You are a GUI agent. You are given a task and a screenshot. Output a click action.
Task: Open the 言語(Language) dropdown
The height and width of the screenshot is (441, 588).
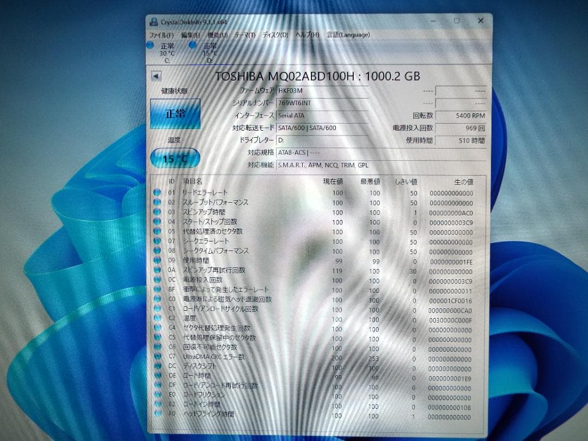pyautogui.click(x=345, y=34)
